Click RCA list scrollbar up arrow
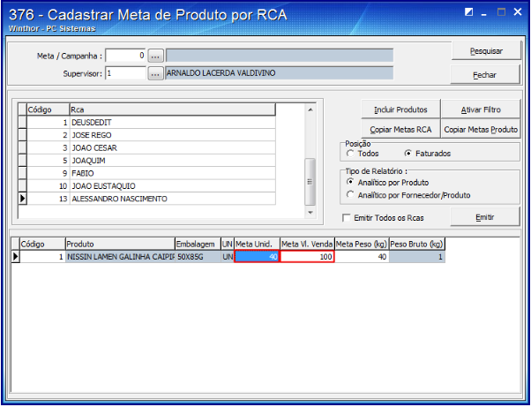Image resolution: width=531 pixels, height=407 pixels. tap(310, 109)
